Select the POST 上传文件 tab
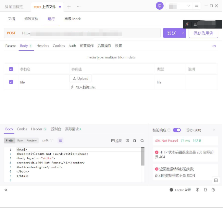 point(47,7)
